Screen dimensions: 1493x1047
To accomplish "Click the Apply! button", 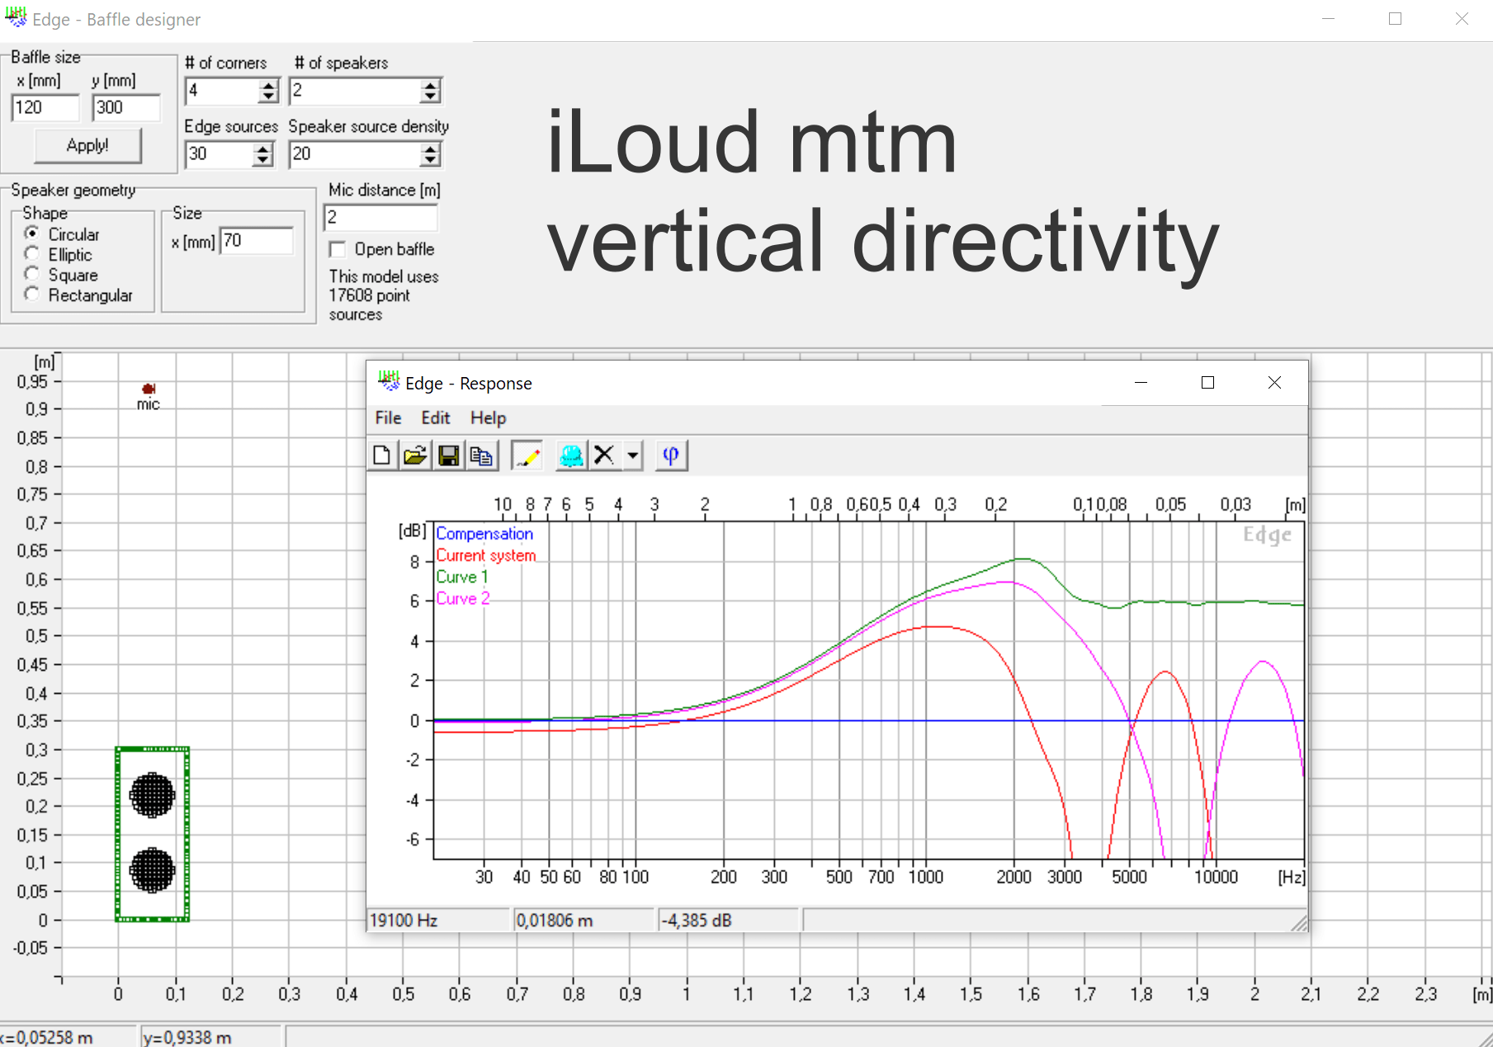I will [87, 145].
